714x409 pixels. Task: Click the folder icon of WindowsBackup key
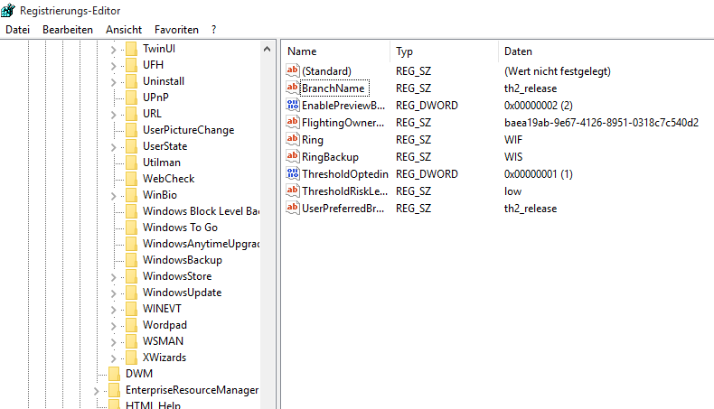[131, 260]
